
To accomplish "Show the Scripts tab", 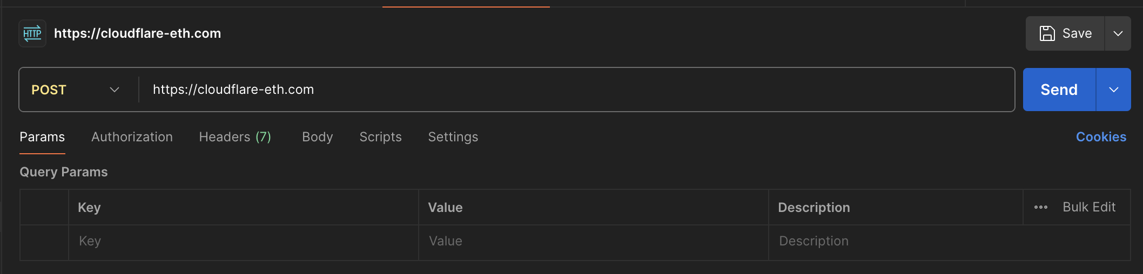I will 380,137.
